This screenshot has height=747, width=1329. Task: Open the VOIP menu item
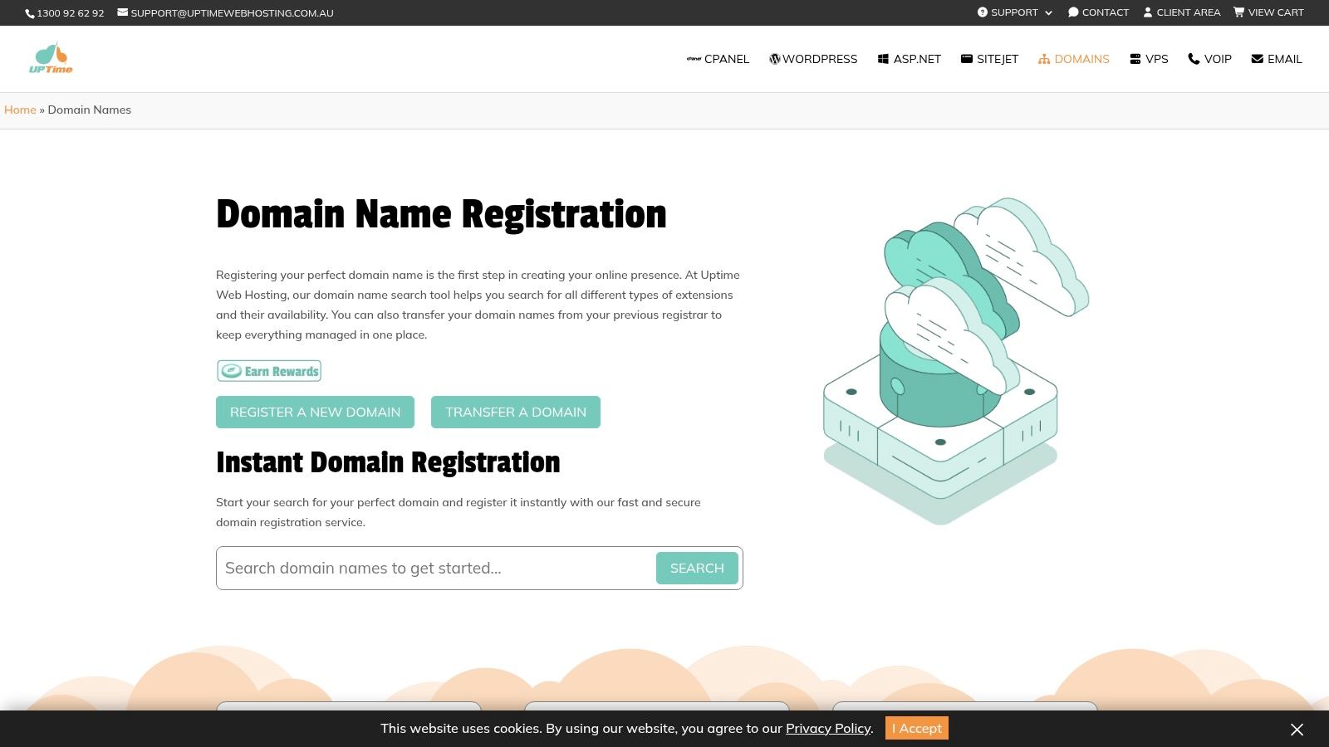click(x=1210, y=59)
